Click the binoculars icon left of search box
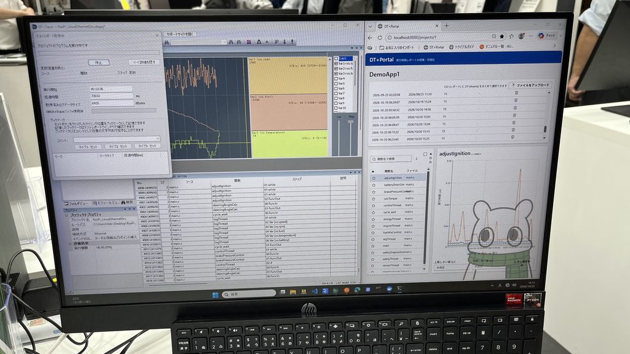The height and width of the screenshot is (354, 630). click(167, 42)
